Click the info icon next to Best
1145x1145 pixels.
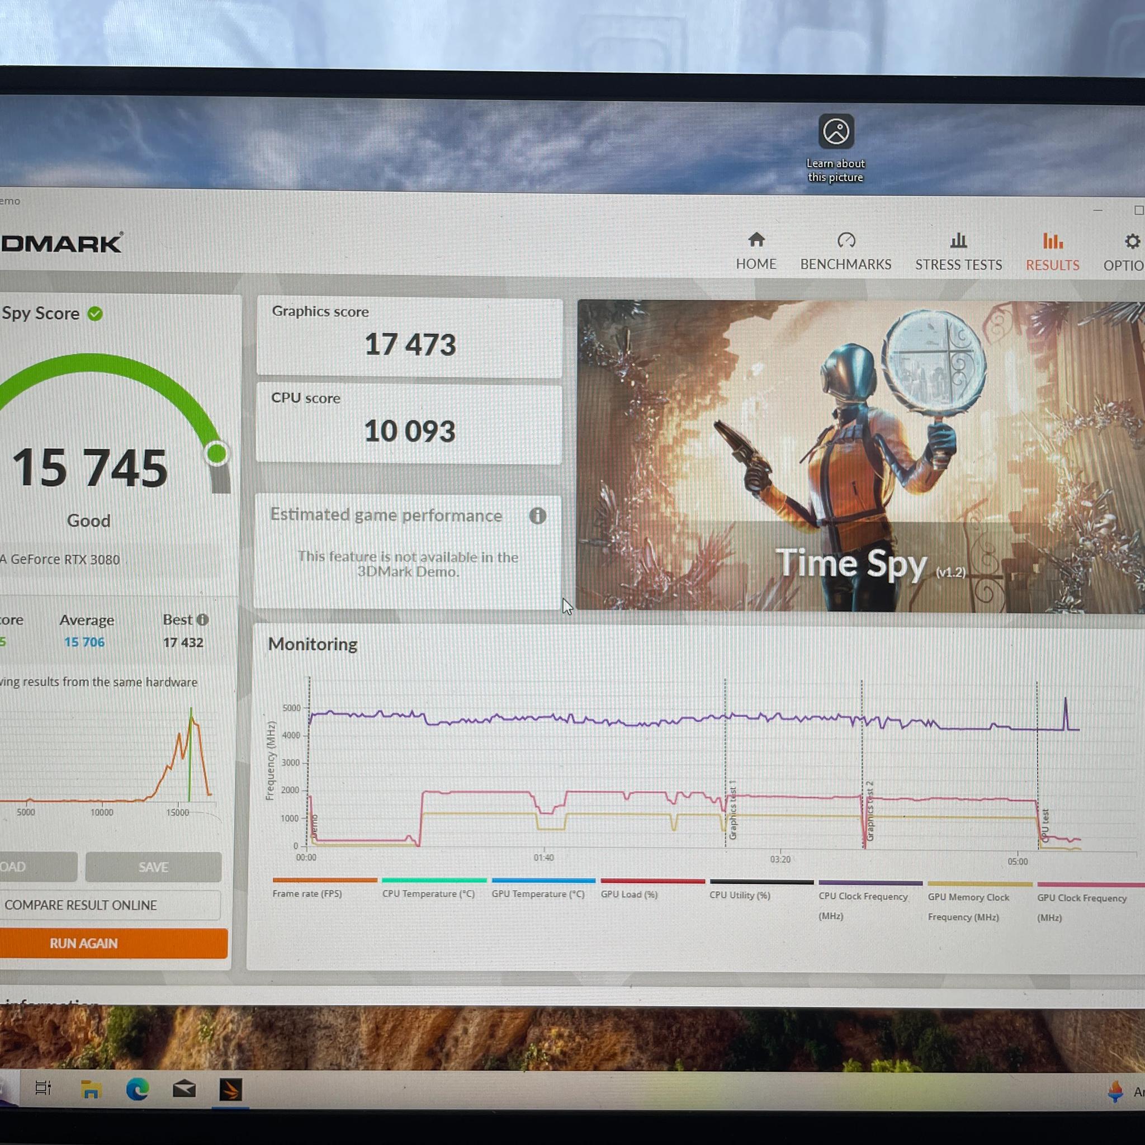[203, 619]
